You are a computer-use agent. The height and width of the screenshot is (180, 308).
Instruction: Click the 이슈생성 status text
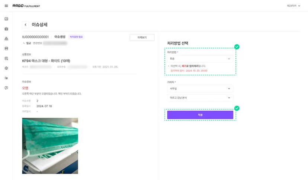(x=60, y=37)
